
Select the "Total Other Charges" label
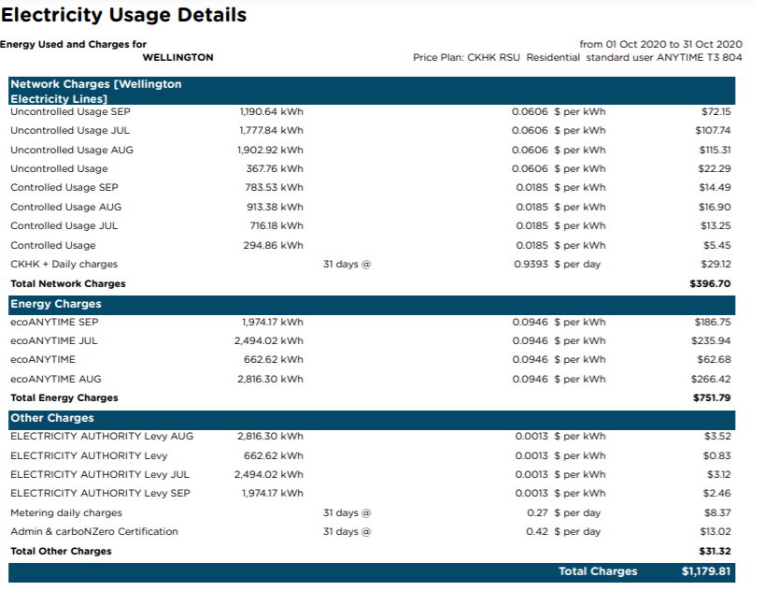[61, 551]
